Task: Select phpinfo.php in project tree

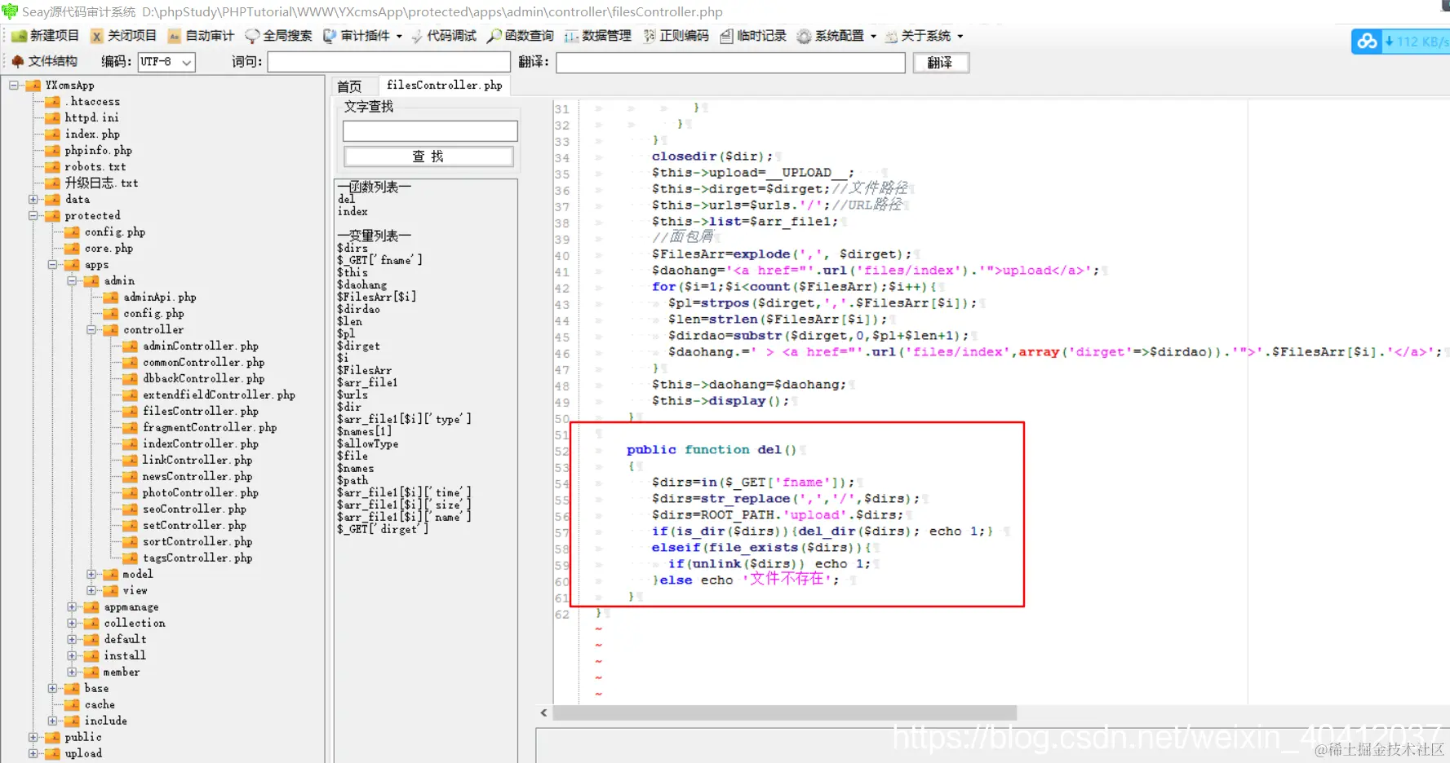Action: pos(98,150)
